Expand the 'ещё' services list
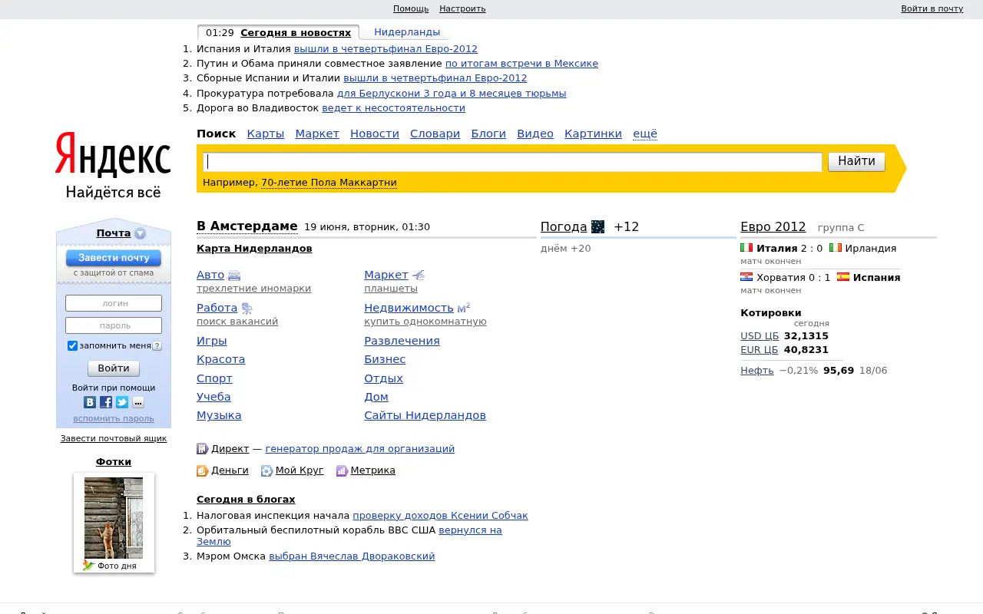Screen dimensions: 983x614 click(x=645, y=134)
